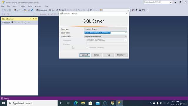The image size is (188, 106).
Task: Open the toolbar overflow options arrow
Action: coord(148,11)
